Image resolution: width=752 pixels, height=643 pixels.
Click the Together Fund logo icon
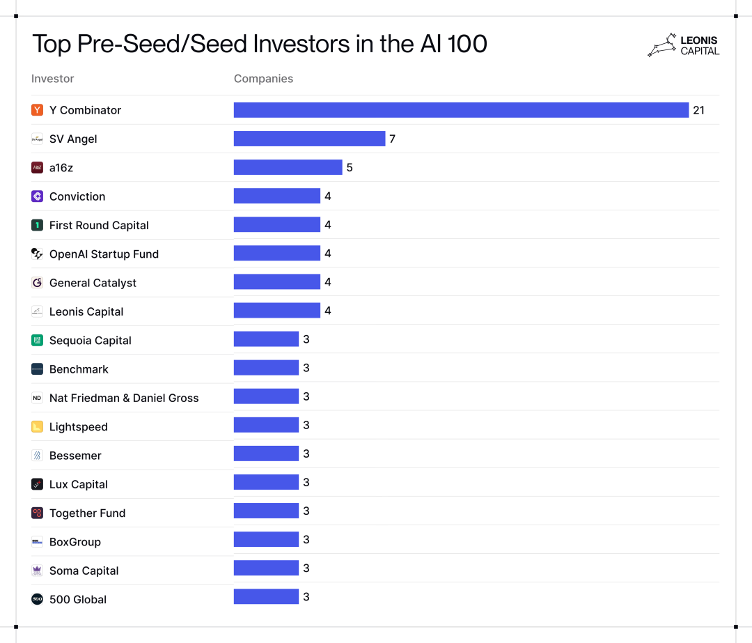37,513
